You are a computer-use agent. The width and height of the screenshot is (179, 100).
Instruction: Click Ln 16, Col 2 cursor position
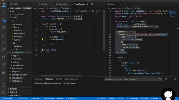102,98
